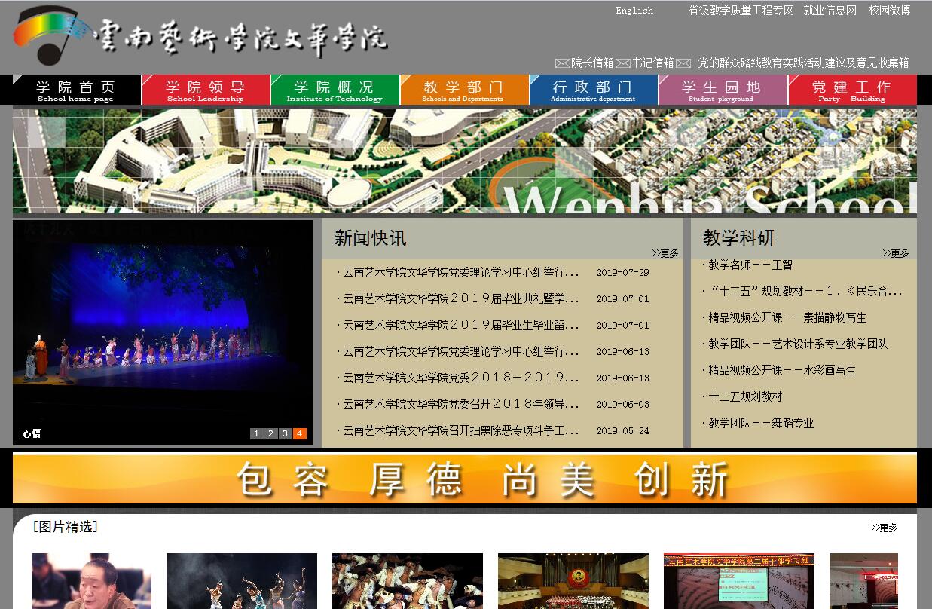Switch slideshow to slide 1
This screenshot has width=932, height=609.
[x=256, y=433]
